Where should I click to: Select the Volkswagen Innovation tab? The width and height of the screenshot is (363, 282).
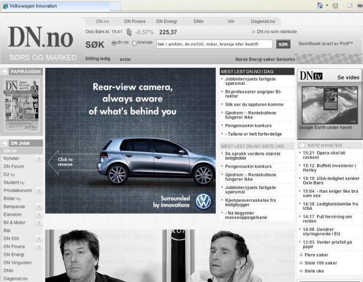pyautogui.click(x=54, y=6)
